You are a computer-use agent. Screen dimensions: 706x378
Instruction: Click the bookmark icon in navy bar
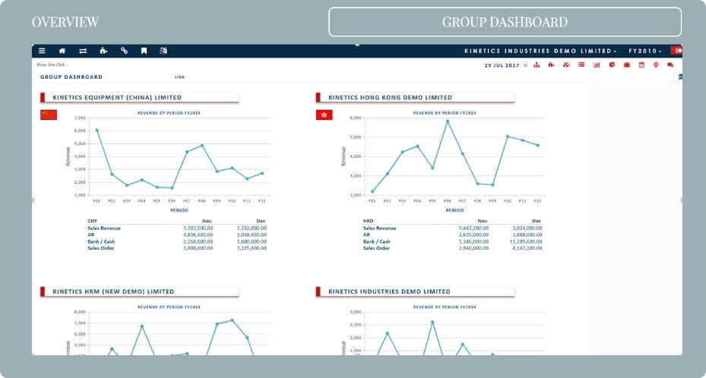(x=144, y=51)
